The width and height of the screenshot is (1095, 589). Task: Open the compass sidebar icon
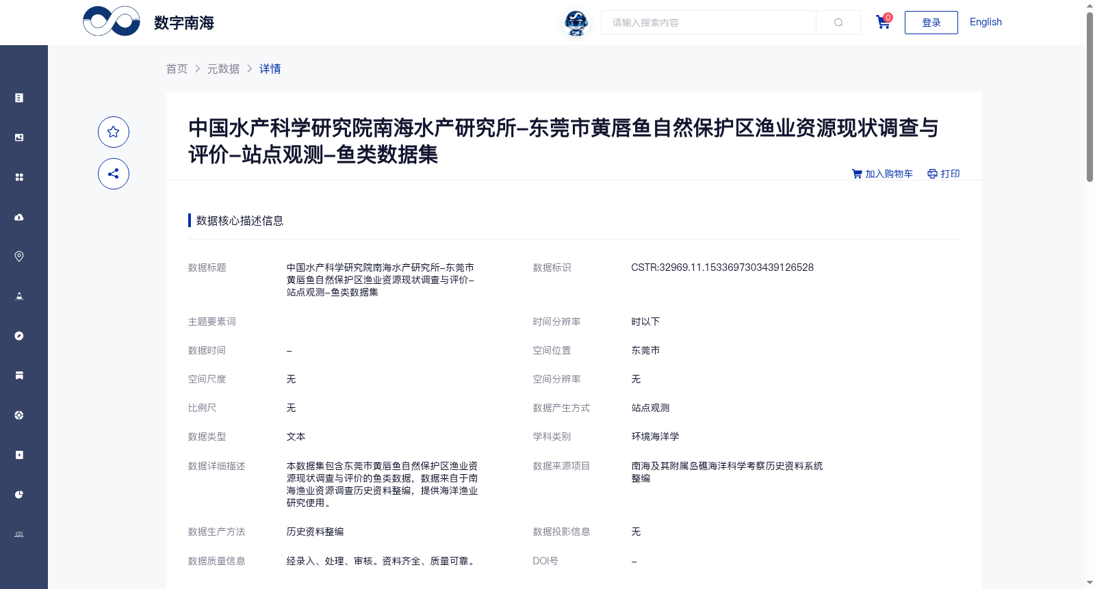(x=19, y=336)
